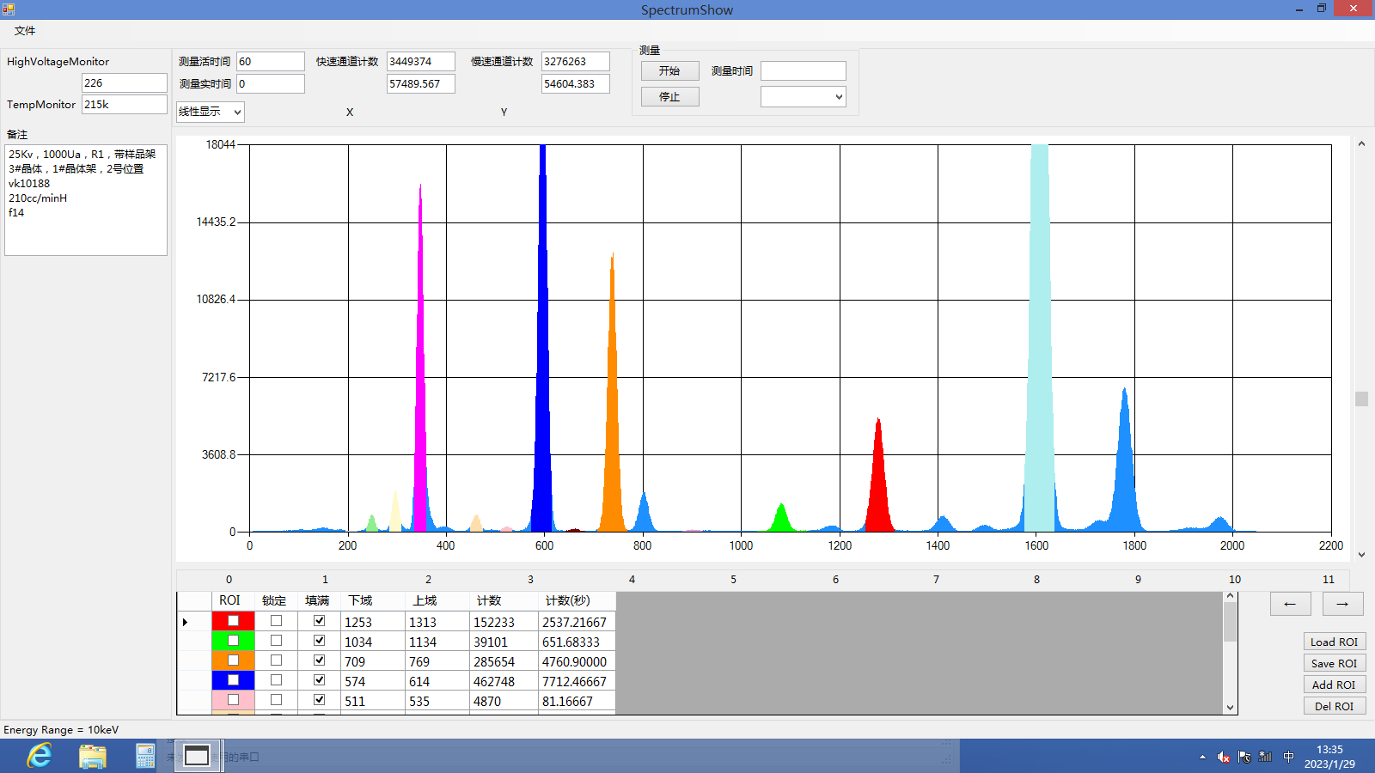Click the Save ROI button
The width and height of the screenshot is (1375, 773).
pos(1334,662)
